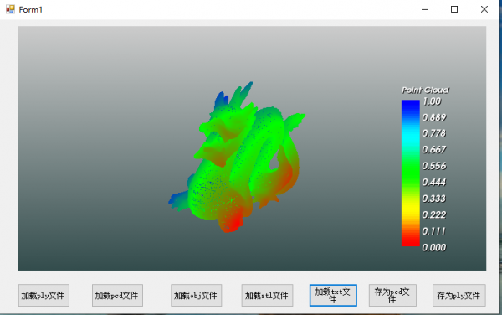Click the 0.889 scale value
The width and height of the screenshot is (502, 315).
click(x=433, y=117)
